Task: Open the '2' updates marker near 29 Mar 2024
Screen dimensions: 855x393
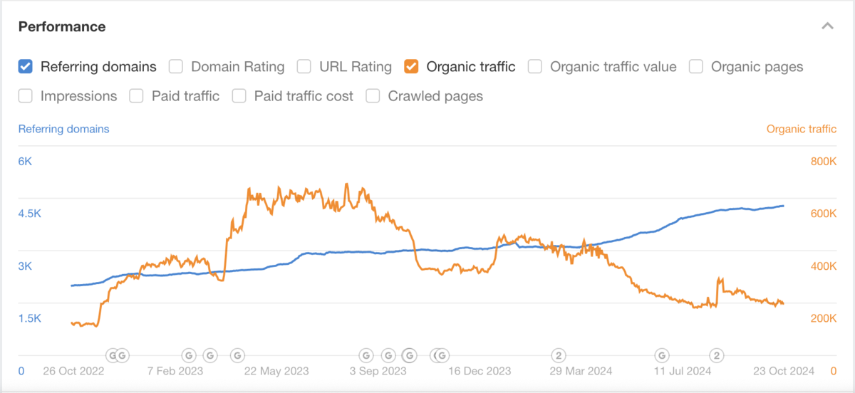Action: (x=560, y=355)
